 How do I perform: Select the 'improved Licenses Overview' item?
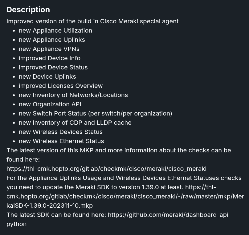[61, 86]
